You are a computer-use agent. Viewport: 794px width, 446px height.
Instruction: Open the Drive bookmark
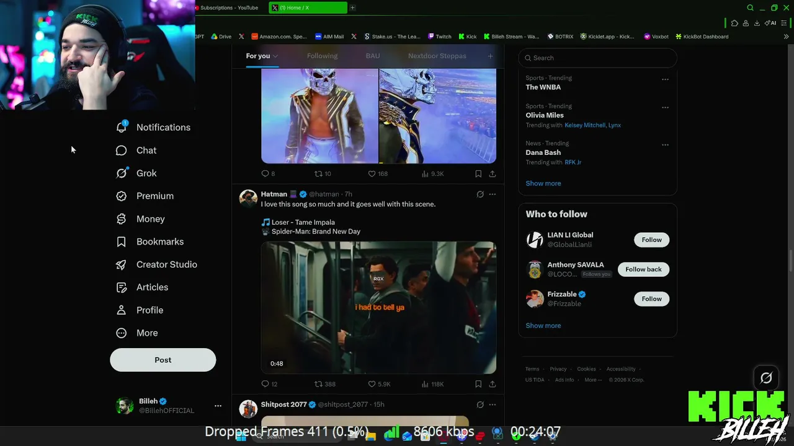click(x=221, y=37)
